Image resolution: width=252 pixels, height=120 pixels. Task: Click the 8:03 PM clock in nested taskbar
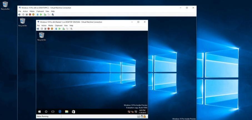(x=142, y=112)
